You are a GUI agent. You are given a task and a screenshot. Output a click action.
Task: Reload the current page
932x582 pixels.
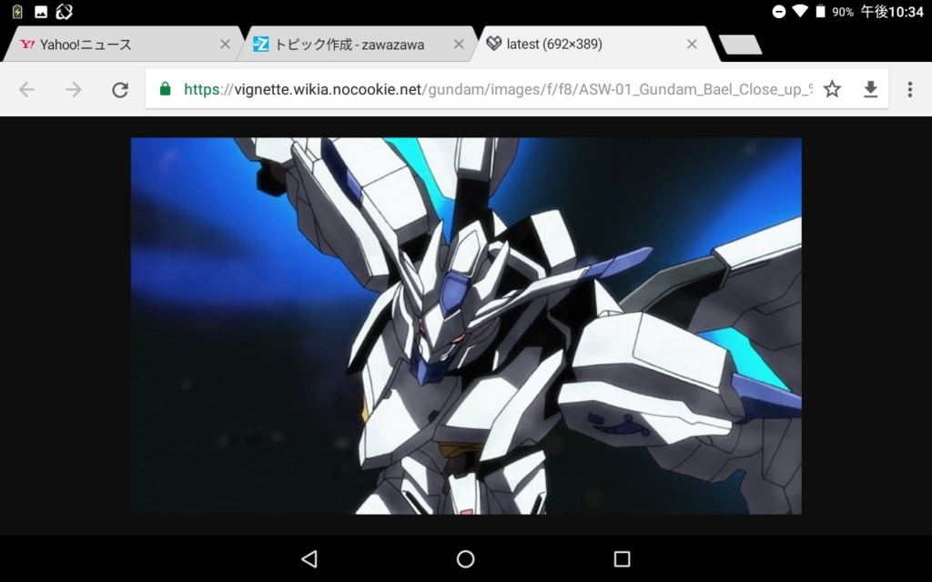tap(120, 90)
